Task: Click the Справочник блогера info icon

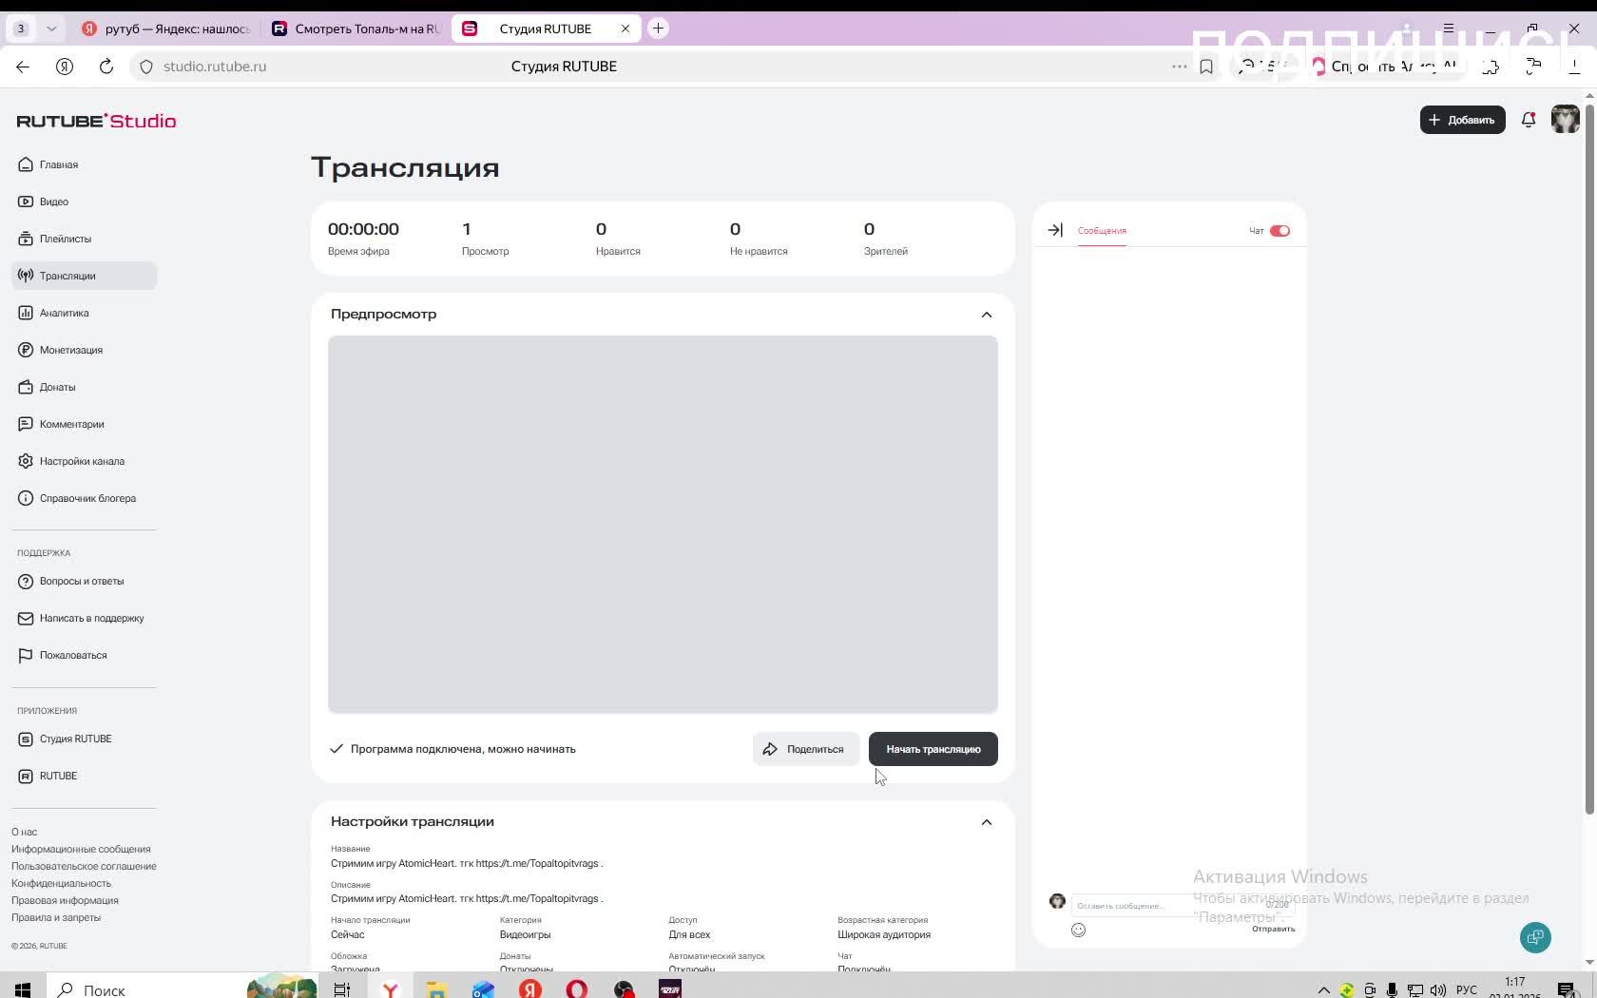Action: (26, 498)
